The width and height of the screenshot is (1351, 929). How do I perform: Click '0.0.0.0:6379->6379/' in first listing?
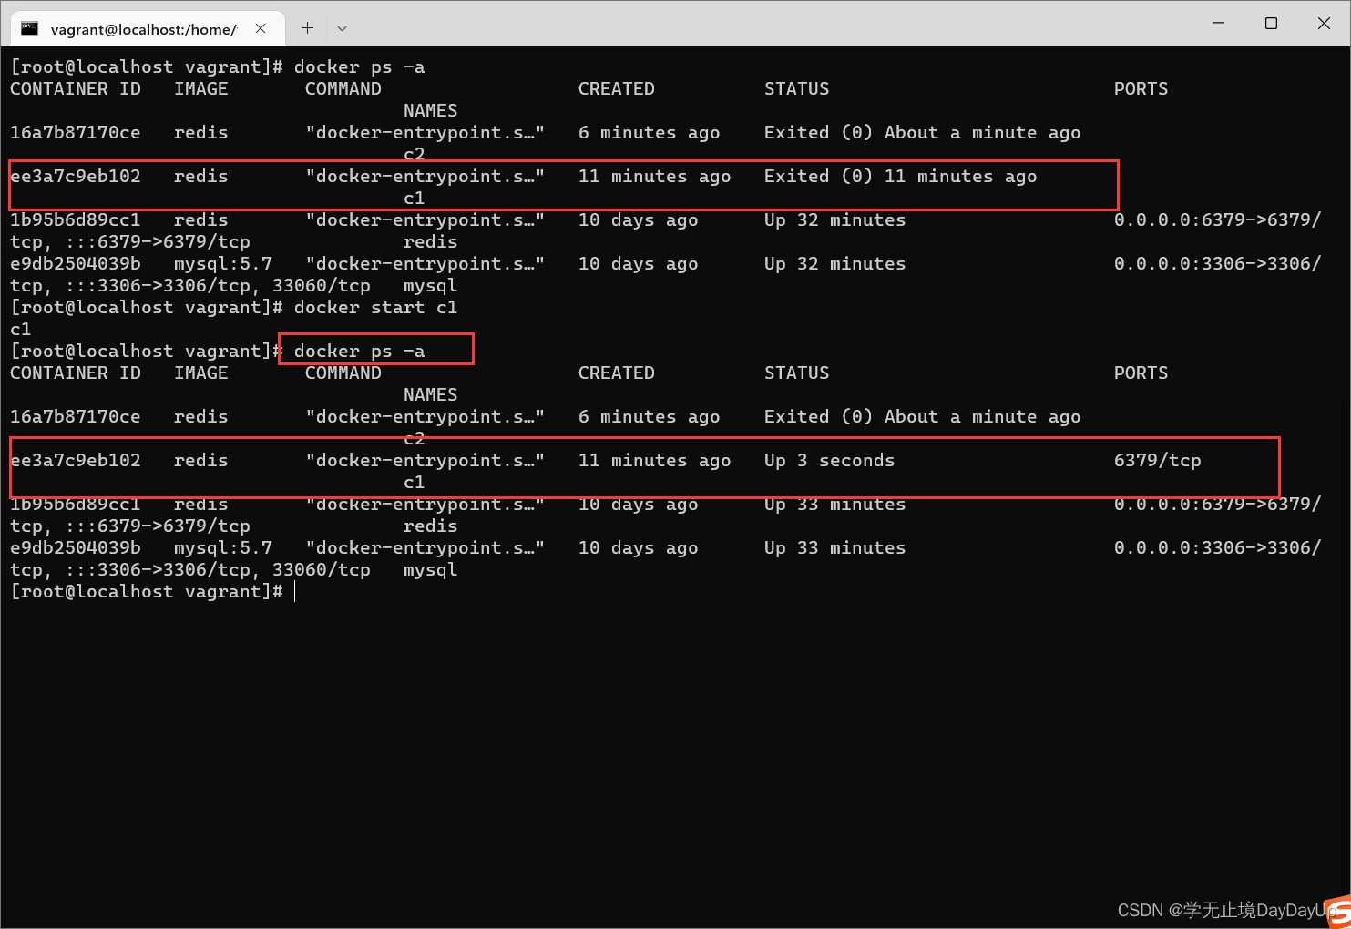tap(1217, 220)
